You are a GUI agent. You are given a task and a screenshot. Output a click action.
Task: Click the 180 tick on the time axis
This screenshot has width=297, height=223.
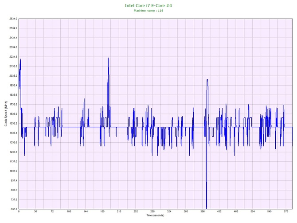pos(102,211)
